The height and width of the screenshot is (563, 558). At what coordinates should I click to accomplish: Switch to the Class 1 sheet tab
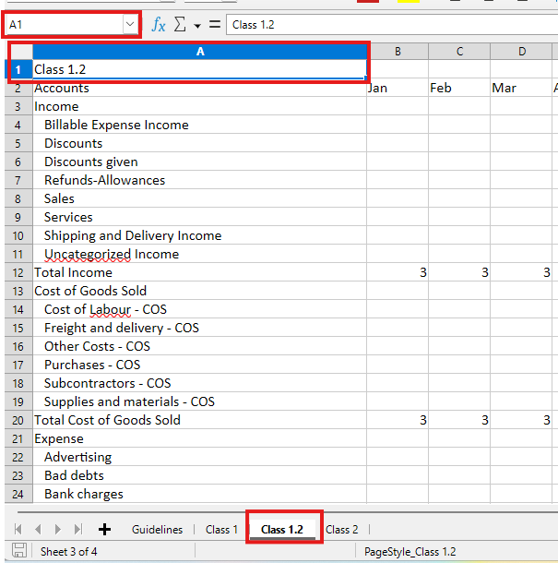coord(221,529)
